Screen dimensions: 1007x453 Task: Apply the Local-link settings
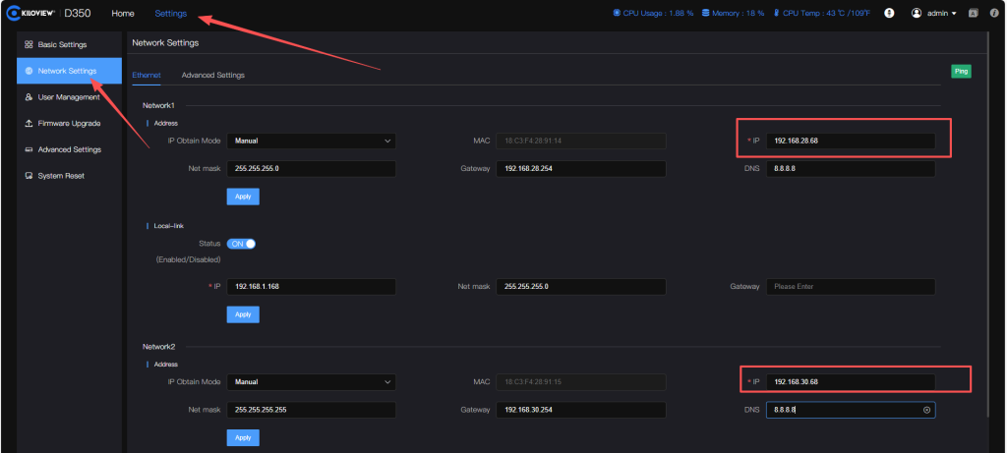coord(243,314)
